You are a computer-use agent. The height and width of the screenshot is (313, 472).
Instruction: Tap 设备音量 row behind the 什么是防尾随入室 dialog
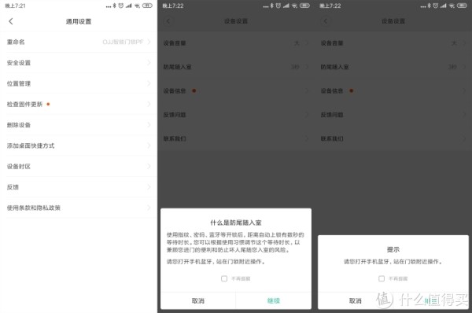coord(236,43)
